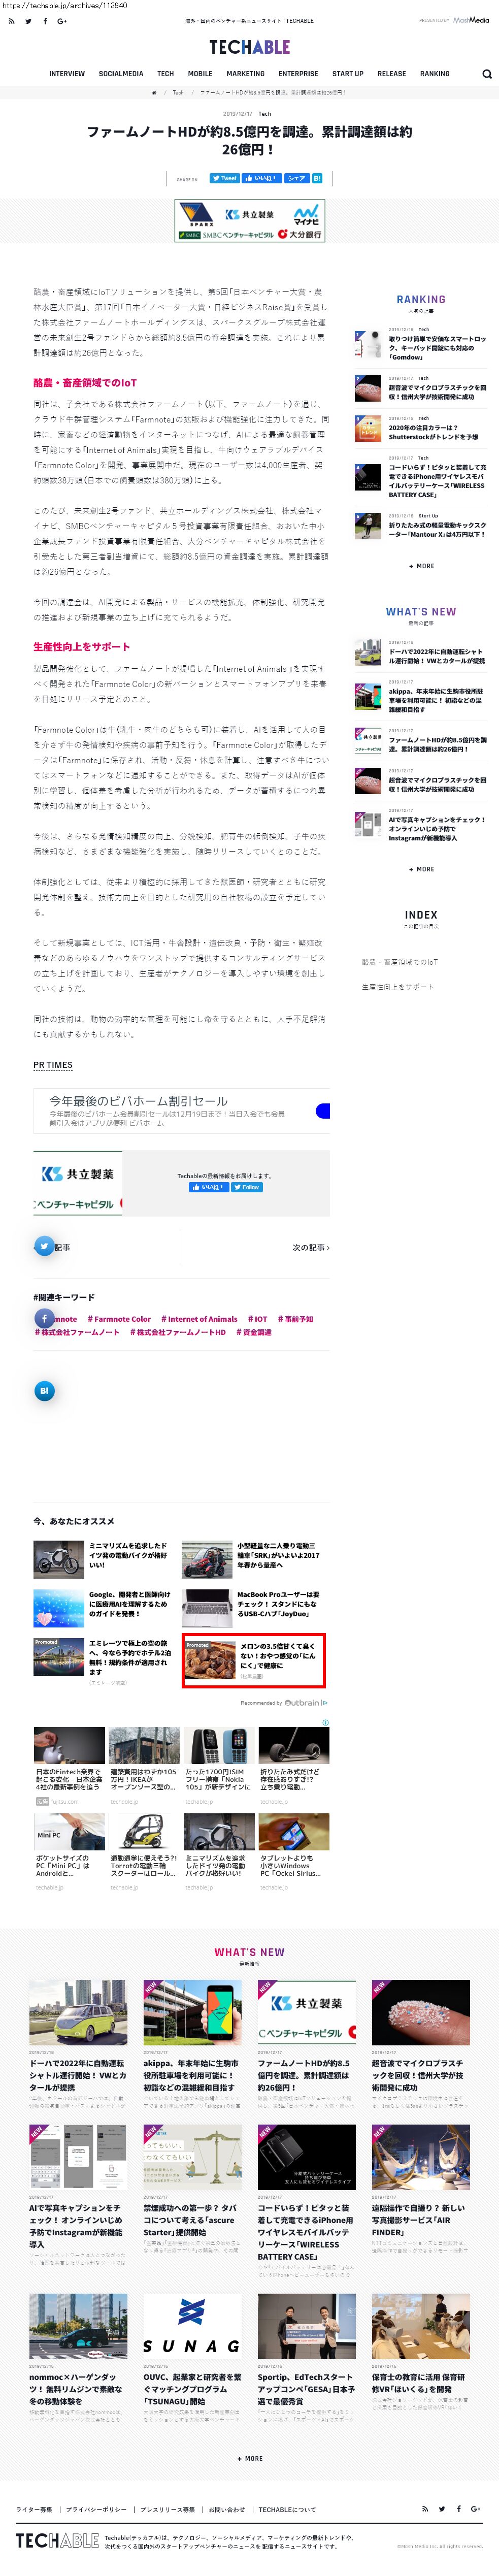
Task: Load more articles with bottom MORE link
Action: coord(249,2458)
